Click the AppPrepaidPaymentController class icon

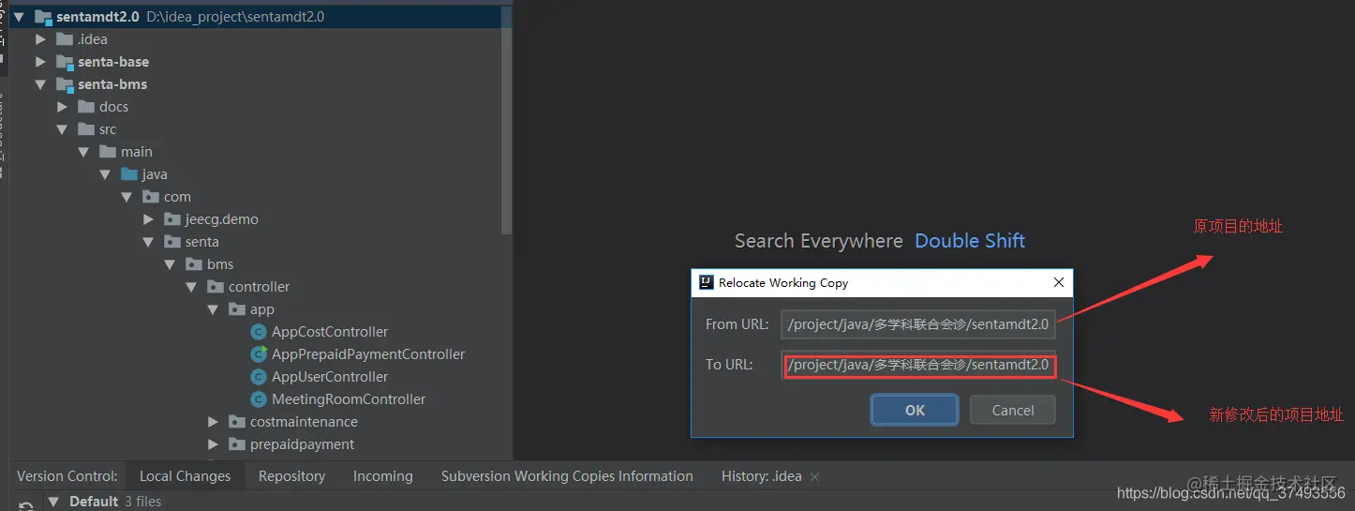tap(259, 354)
